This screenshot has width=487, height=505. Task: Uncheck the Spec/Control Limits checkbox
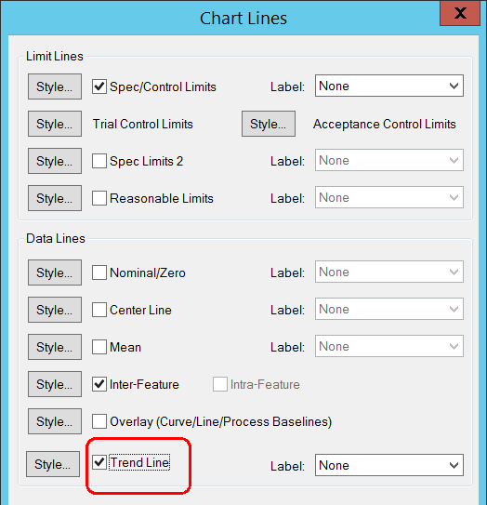click(99, 86)
